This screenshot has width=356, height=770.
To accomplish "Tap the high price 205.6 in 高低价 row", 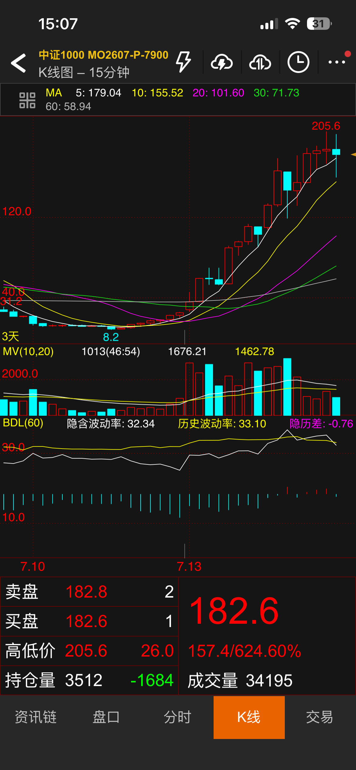I will click(x=86, y=650).
